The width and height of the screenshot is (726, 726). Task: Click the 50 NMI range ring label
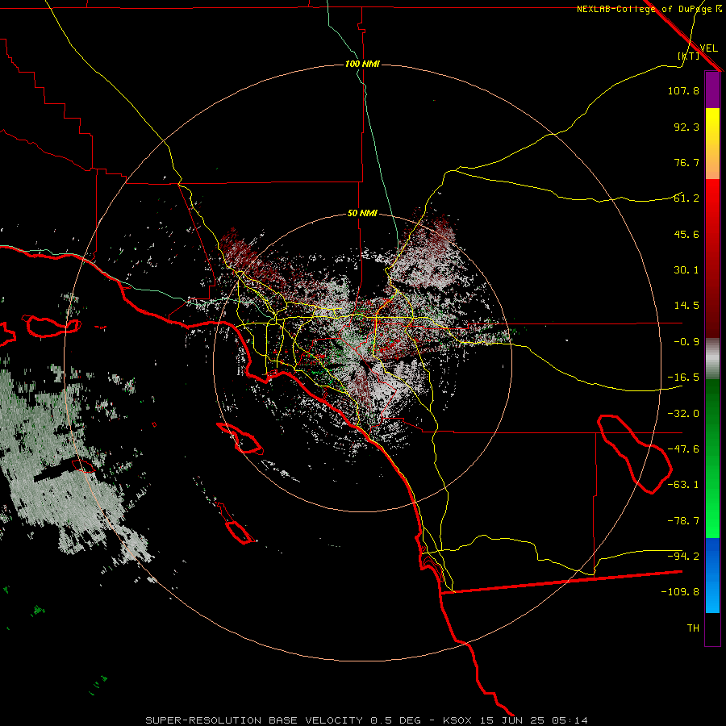pos(362,214)
